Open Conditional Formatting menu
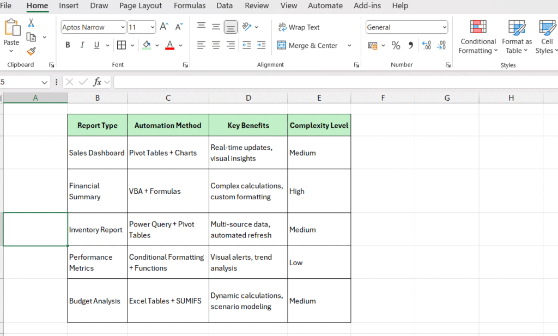The width and height of the screenshot is (558, 336). click(478, 38)
